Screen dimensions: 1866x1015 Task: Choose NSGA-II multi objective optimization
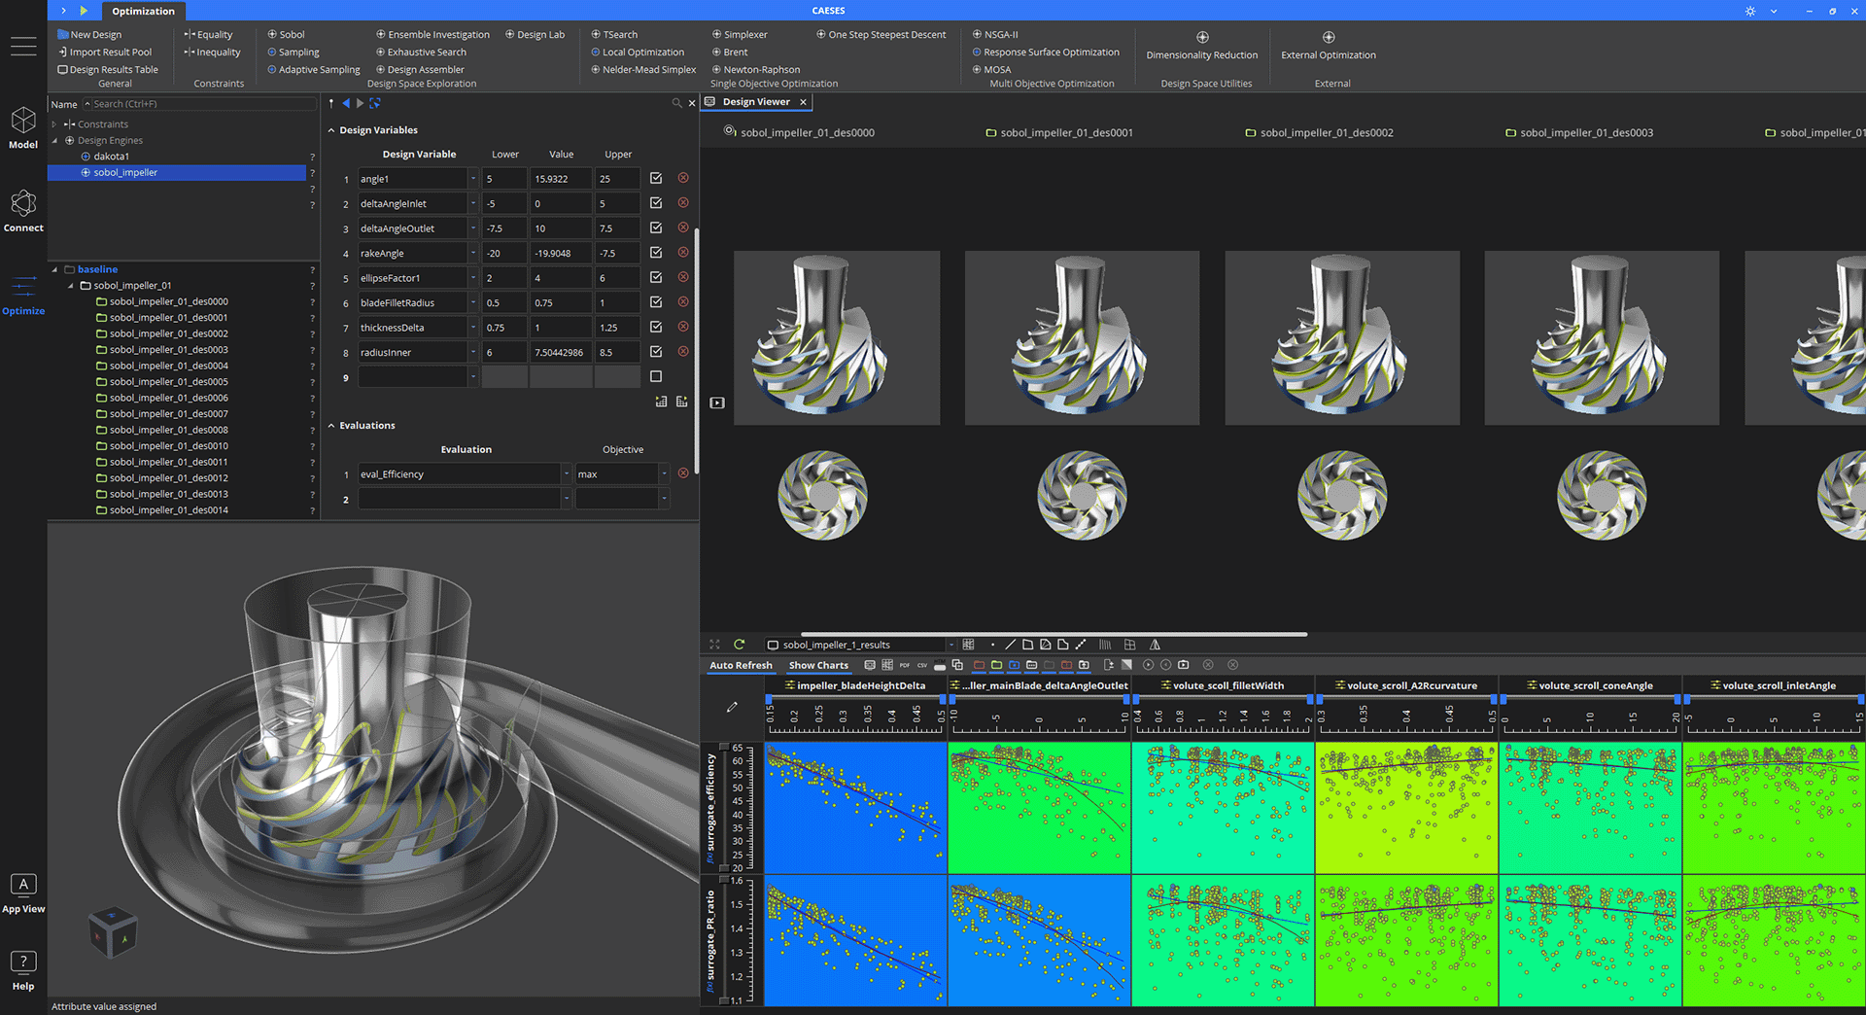coord(995,34)
